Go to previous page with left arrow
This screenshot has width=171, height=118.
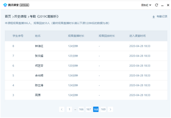point(62,109)
